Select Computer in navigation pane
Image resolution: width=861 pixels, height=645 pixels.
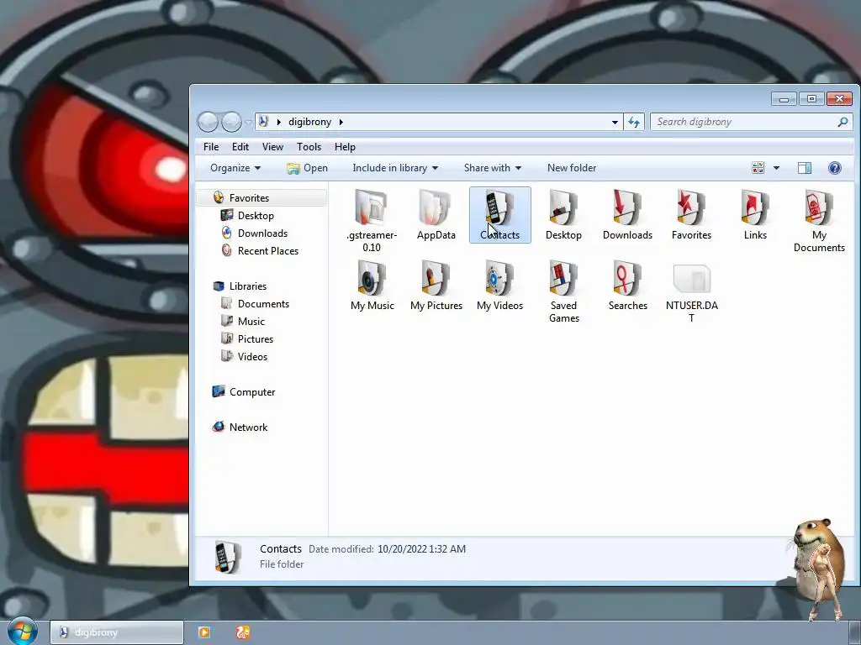252,392
